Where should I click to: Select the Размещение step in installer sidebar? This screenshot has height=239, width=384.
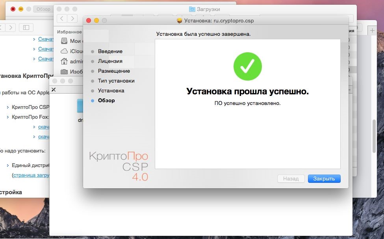[x=114, y=71]
